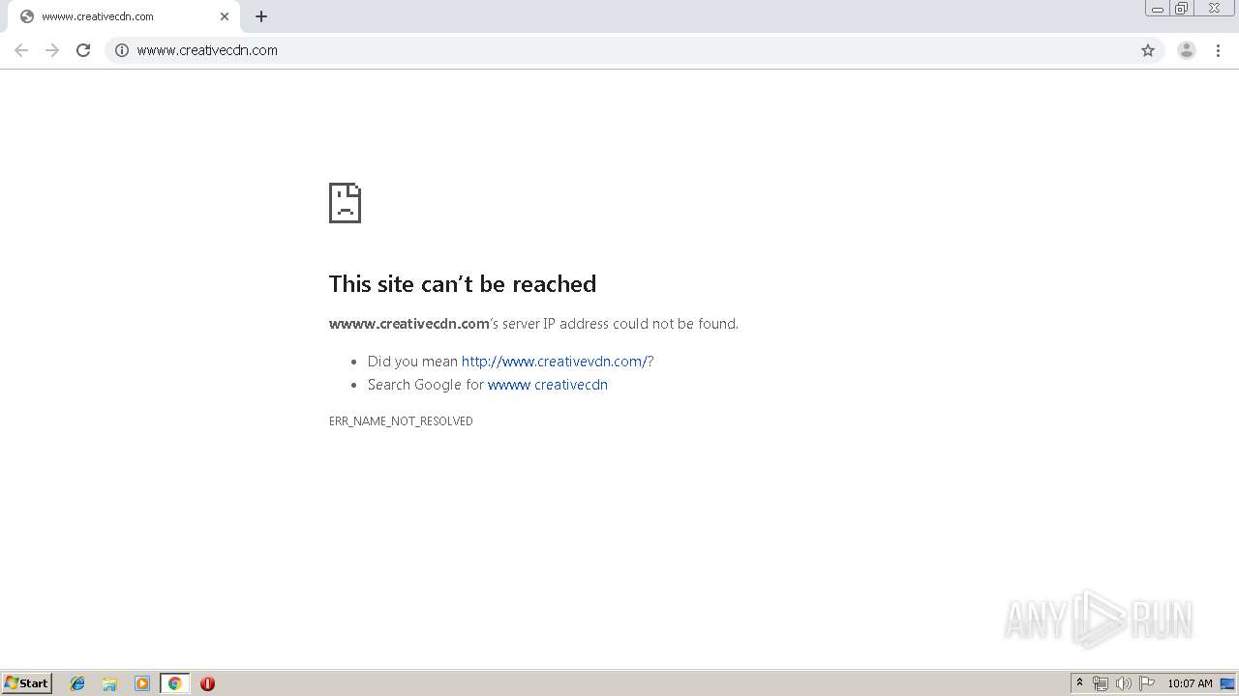Search Google for wwww creativecdn link
Image resolution: width=1239 pixels, height=696 pixels.
tap(548, 385)
